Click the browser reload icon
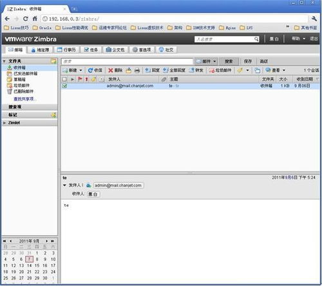This screenshot has width=322, height=286. (x=26, y=19)
